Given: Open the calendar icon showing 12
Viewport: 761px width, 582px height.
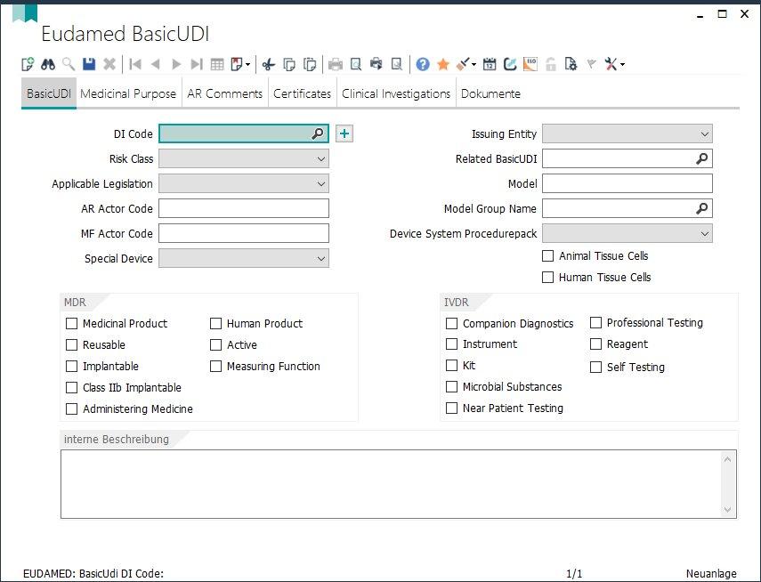Looking at the screenshot, I should (x=490, y=64).
